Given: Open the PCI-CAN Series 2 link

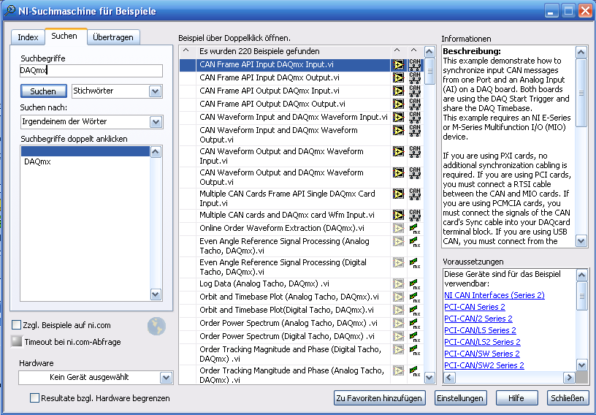Looking at the screenshot, I should click(x=474, y=307).
